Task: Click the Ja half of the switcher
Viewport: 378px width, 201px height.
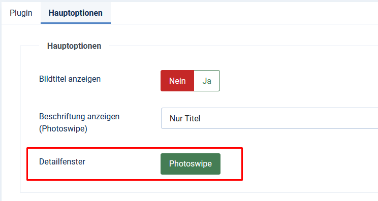Action: [x=207, y=81]
